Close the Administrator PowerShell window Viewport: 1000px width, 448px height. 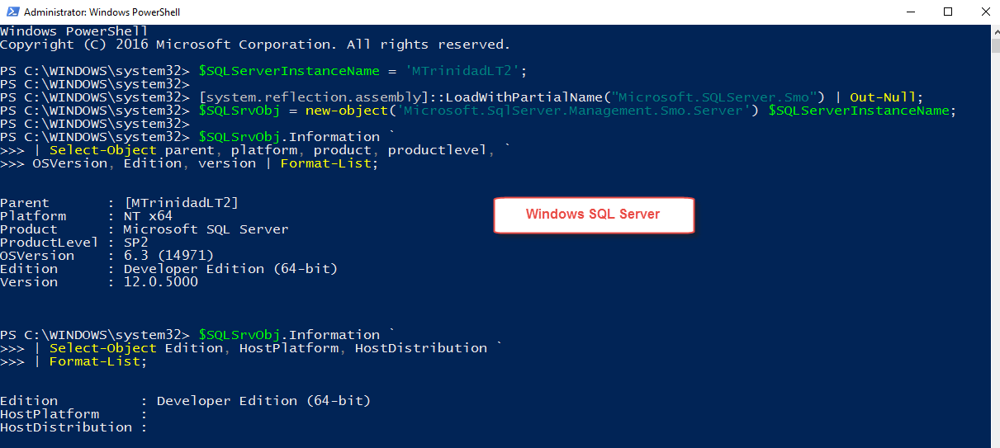[x=983, y=12]
